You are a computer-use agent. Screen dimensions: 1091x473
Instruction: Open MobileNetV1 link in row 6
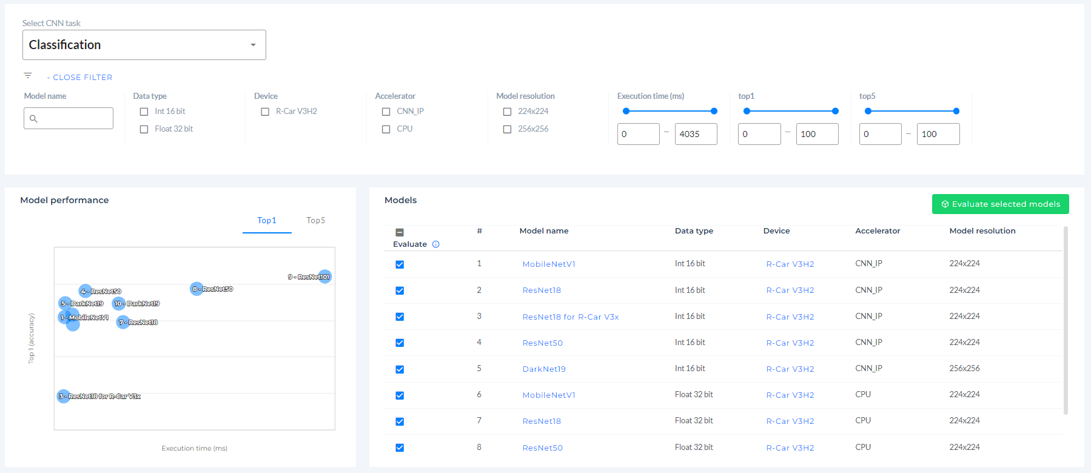tap(549, 395)
